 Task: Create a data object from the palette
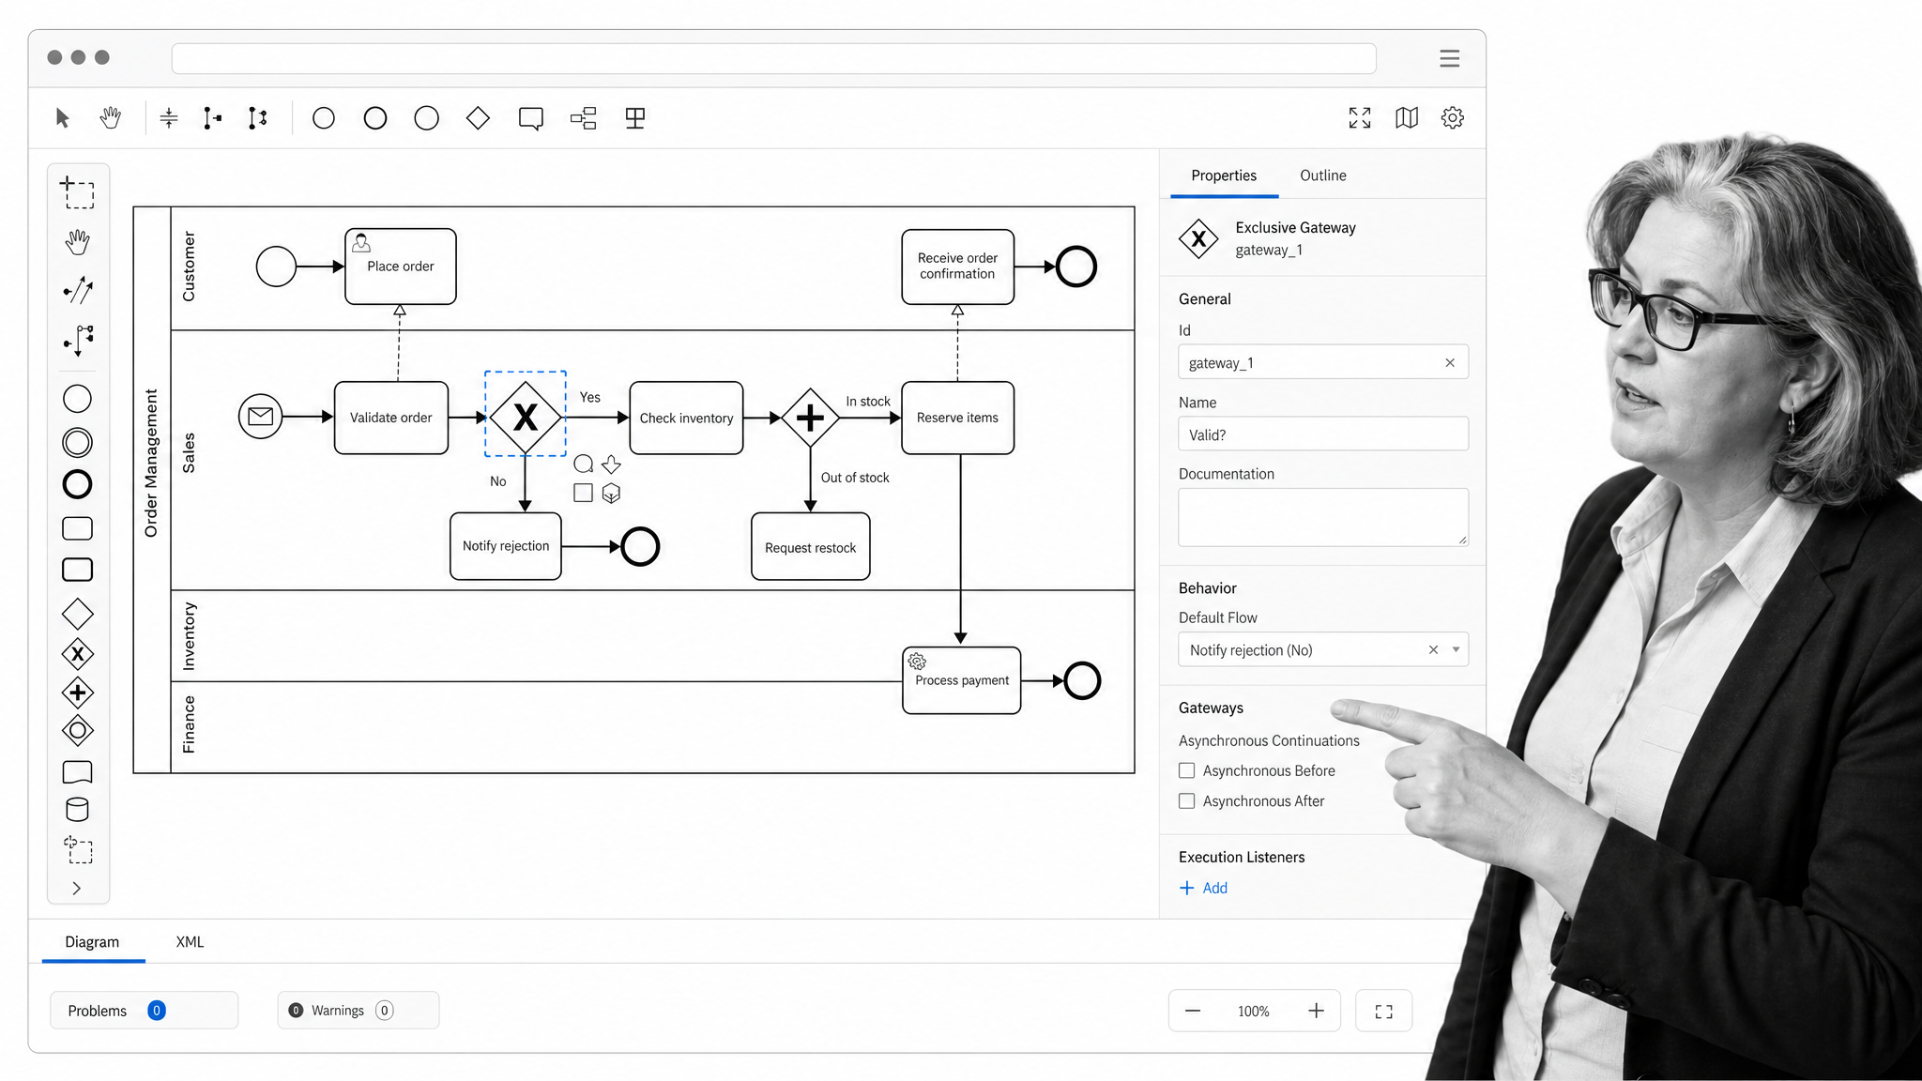tap(77, 771)
